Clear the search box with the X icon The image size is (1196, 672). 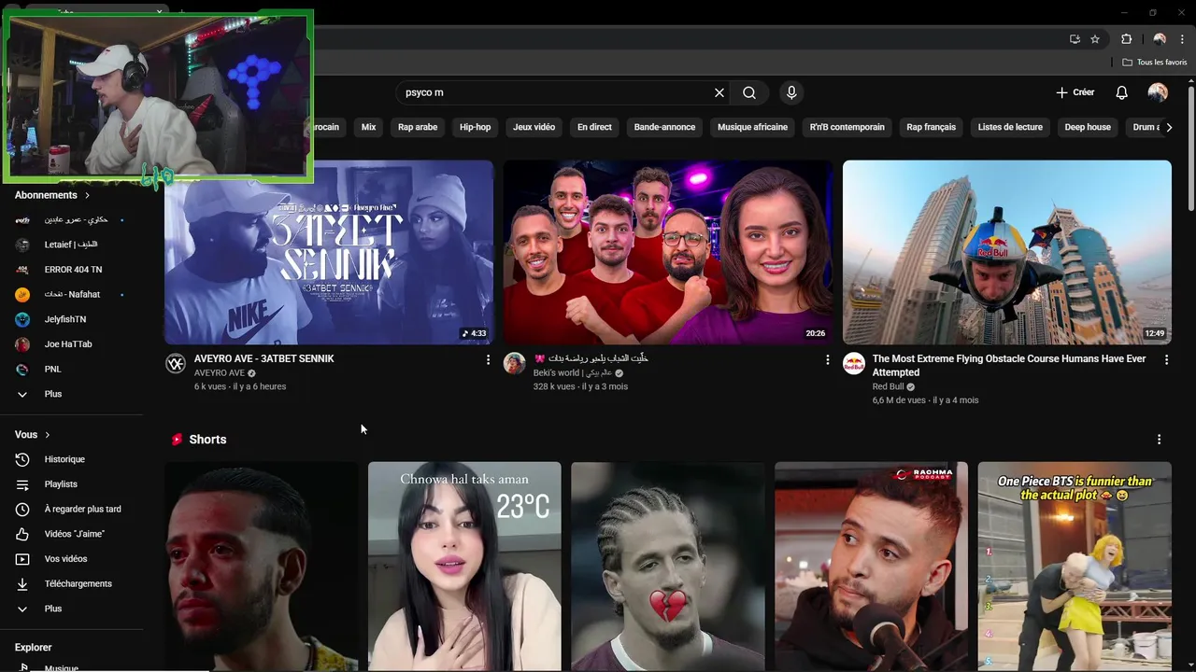(x=719, y=93)
